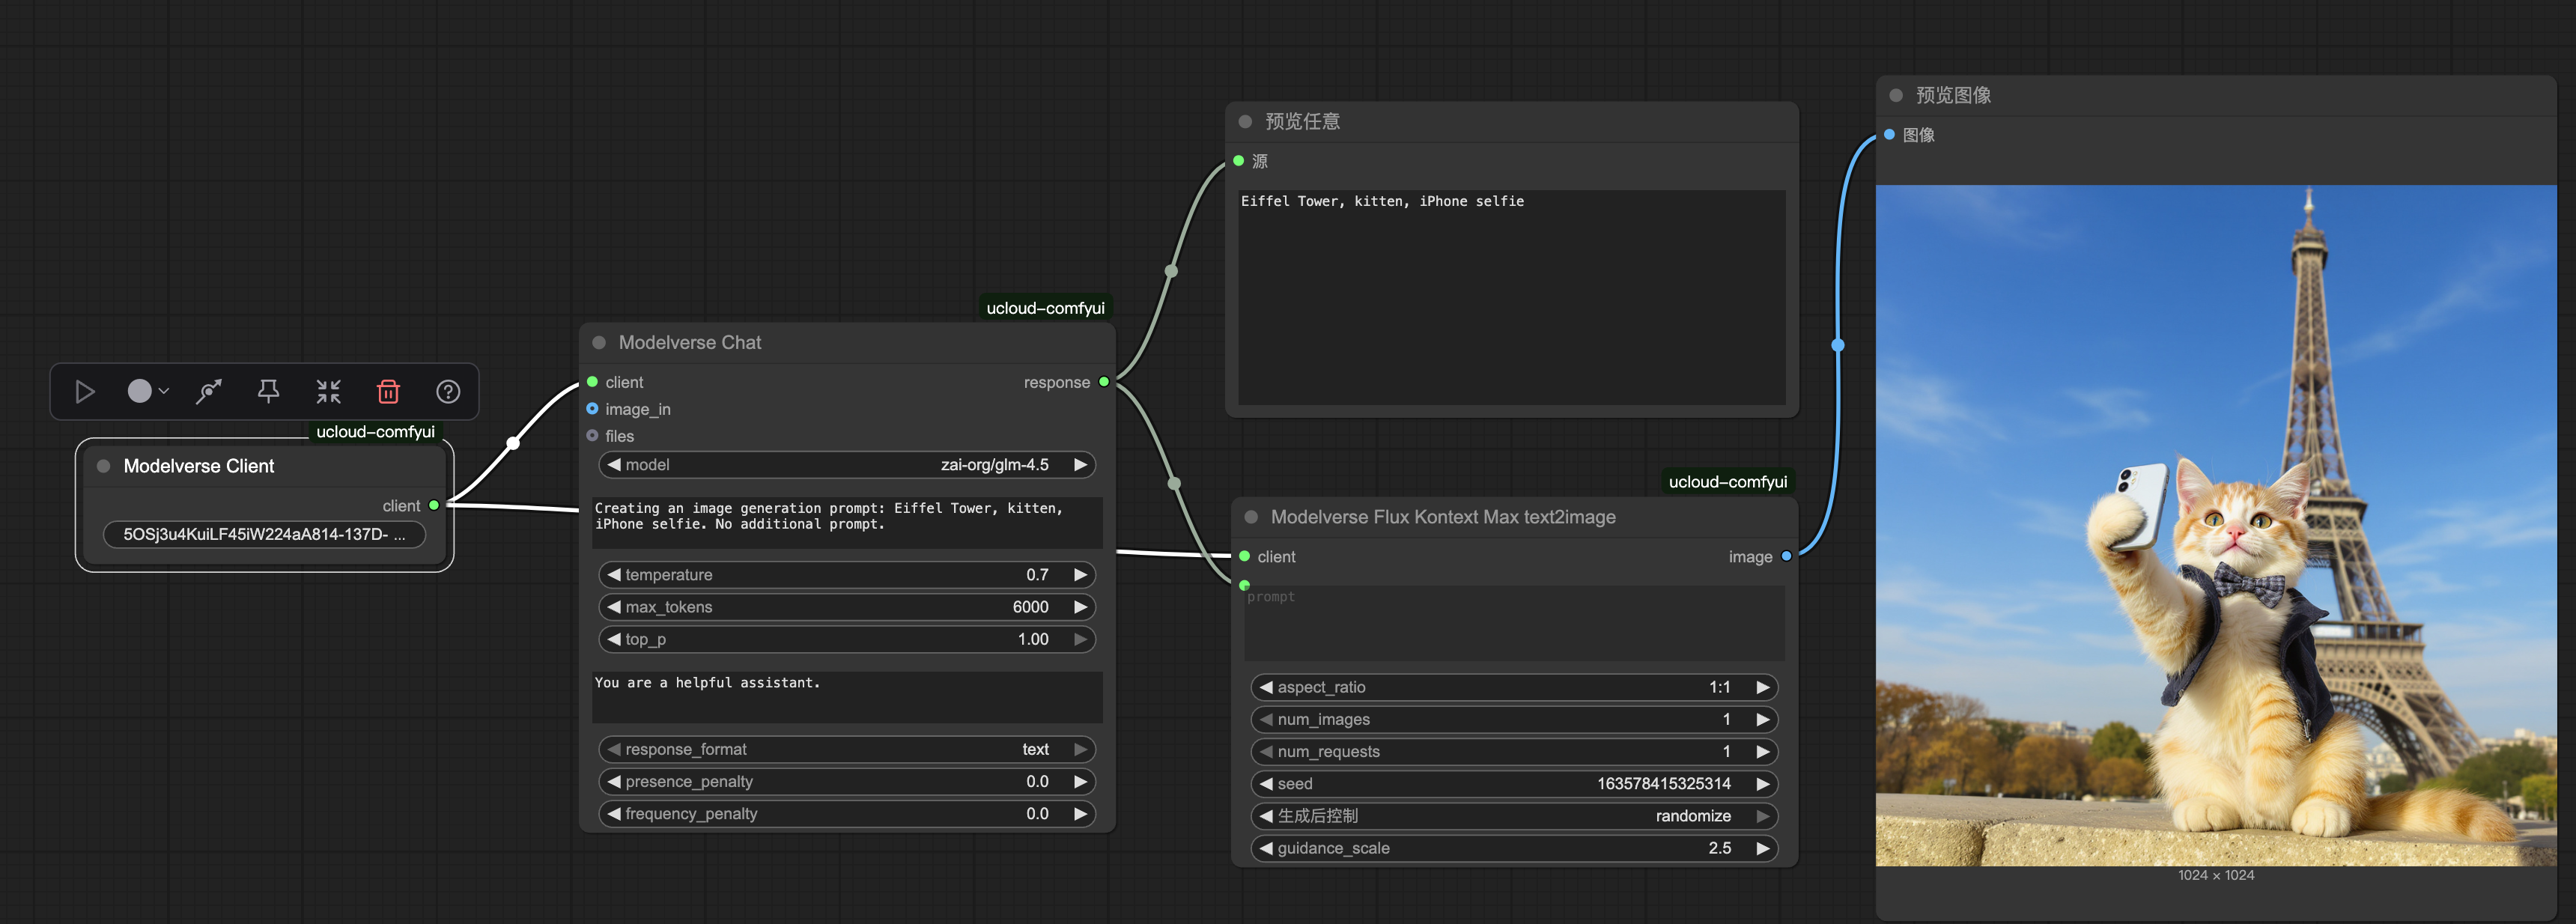
Task: Open the model dropdown showing zai-org/glm-4.5
Action: tap(846, 465)
